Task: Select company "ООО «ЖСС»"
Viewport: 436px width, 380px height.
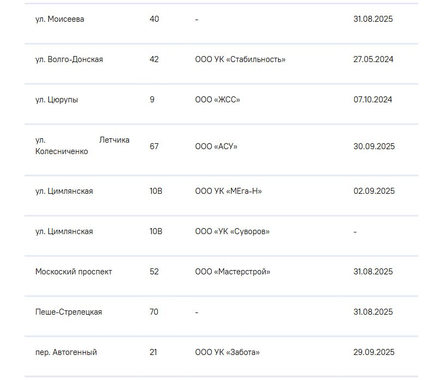Action: (217, 100)
